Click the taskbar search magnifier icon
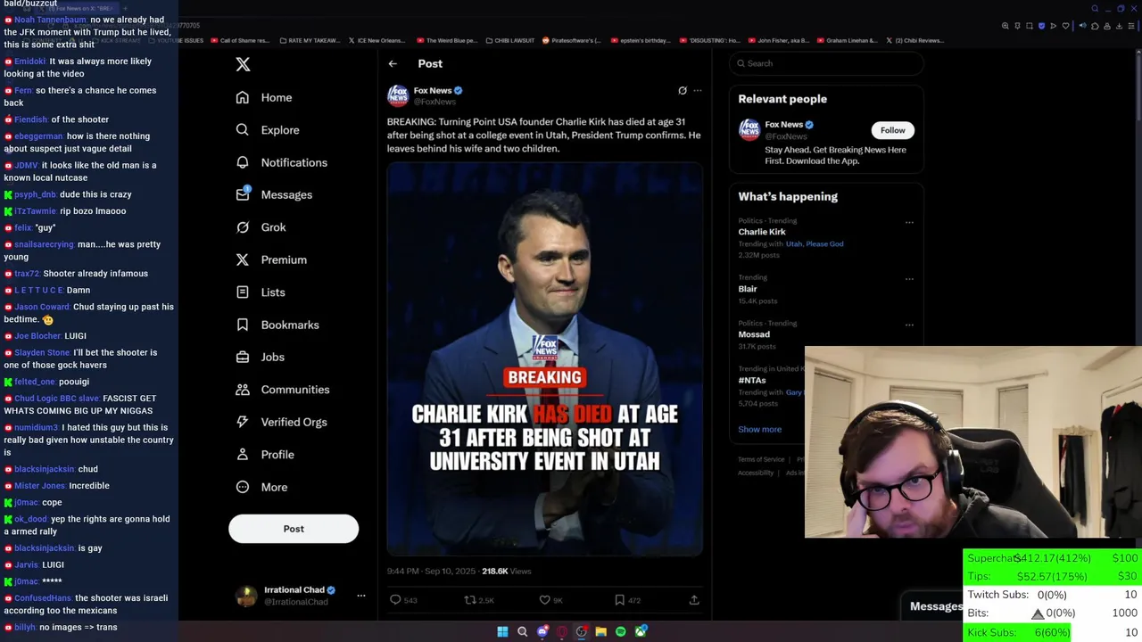 (x=522, y=631)
